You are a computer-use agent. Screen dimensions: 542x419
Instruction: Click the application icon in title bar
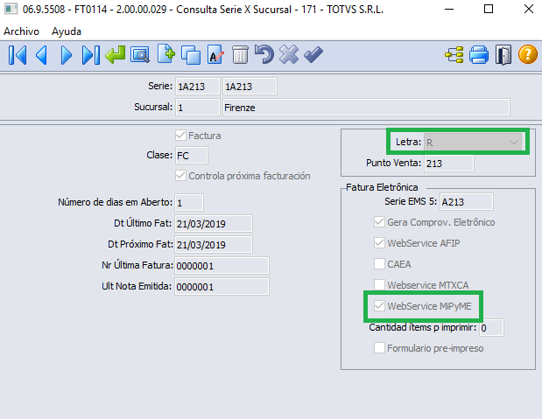[x=11, y=9]
